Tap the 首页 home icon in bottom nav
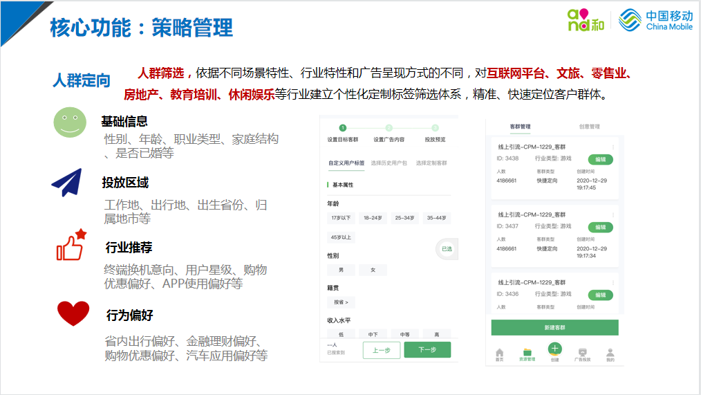 [x=499, y=352]
